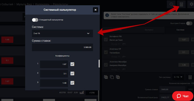Click odds 1.49 for Атлетико Минейро bet
194x101 pixels.
pos(184,65)
